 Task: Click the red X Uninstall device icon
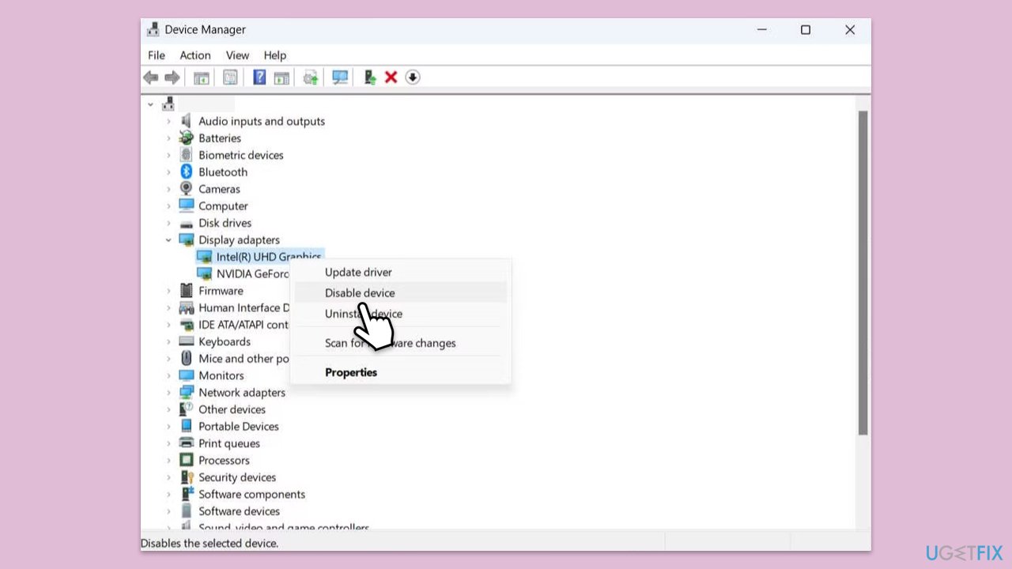[391, 77]
